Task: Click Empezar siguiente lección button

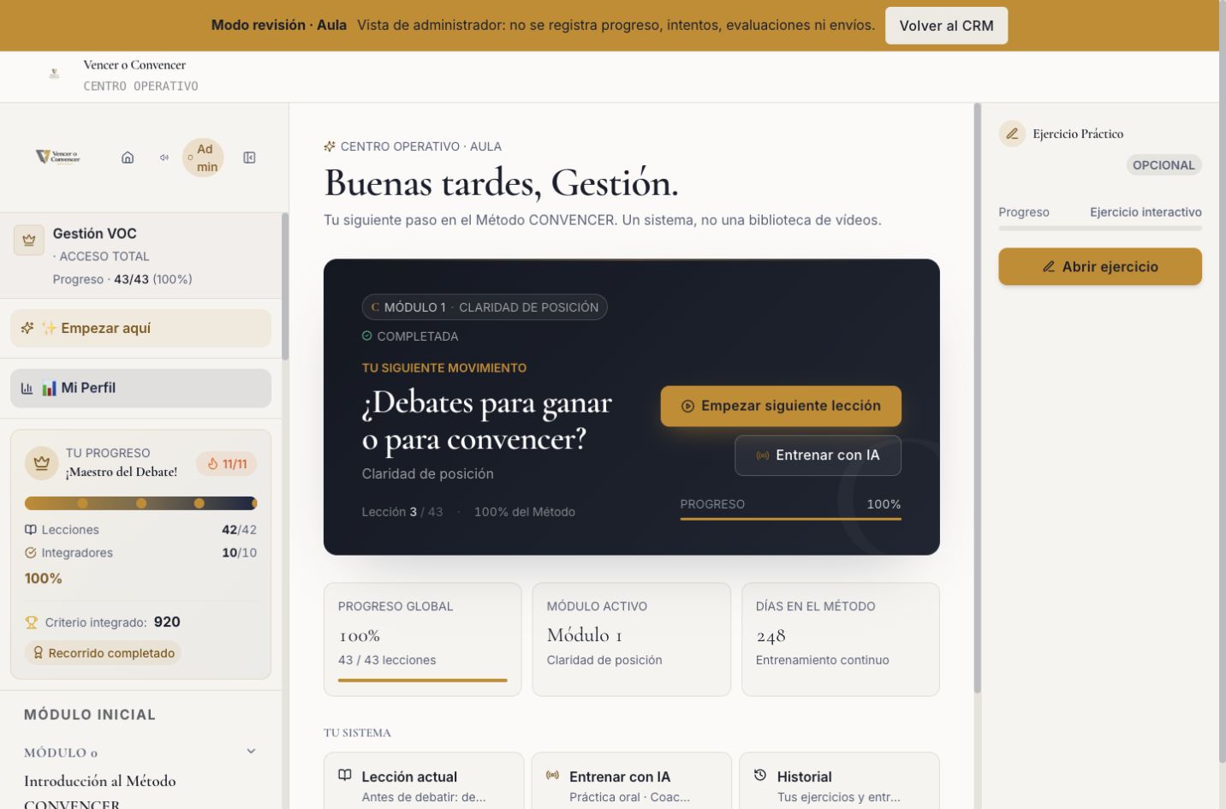Action: 781,406
